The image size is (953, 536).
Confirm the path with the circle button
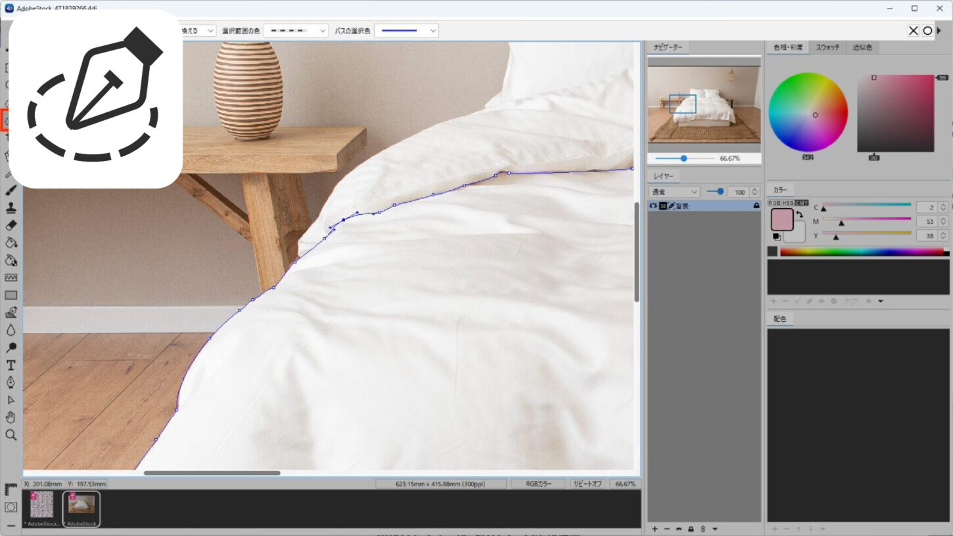tap(927, 31)
